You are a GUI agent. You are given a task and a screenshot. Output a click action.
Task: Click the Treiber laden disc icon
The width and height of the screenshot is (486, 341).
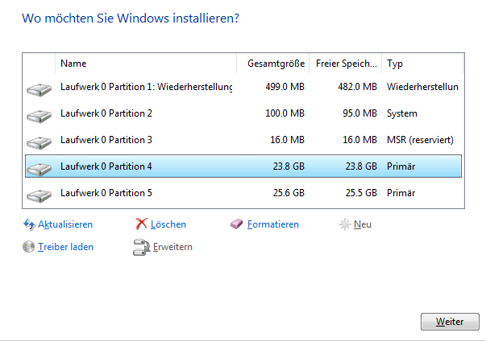click(30, 247)
